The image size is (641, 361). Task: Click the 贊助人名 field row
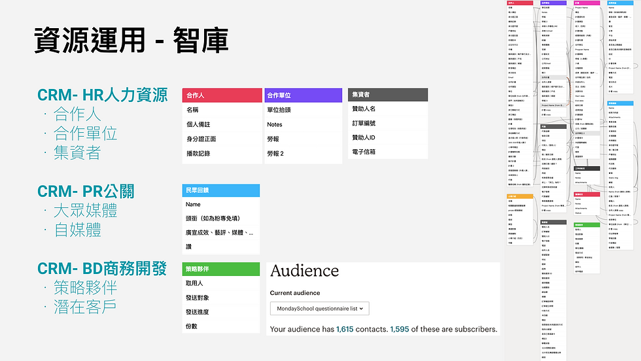[387, 109]
